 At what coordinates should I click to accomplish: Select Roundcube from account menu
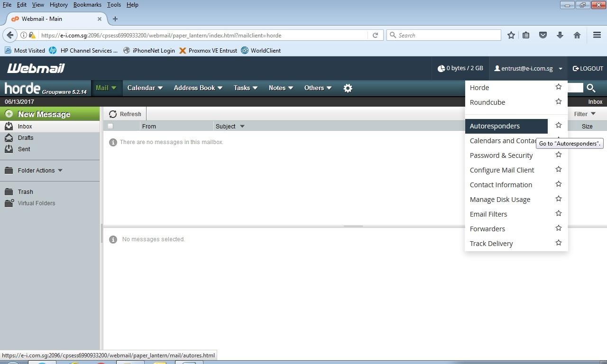tap(487, 102)
